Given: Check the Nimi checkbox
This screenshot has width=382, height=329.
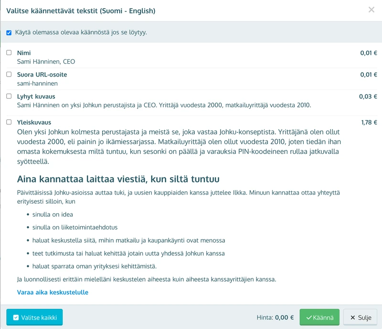Looking at the screenshot, I should pyautogui.click(x=9, y=53).
